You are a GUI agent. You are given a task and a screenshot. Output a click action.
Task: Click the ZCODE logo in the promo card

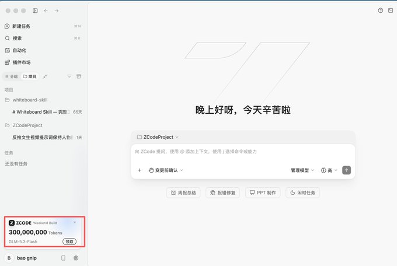(20, 223)
